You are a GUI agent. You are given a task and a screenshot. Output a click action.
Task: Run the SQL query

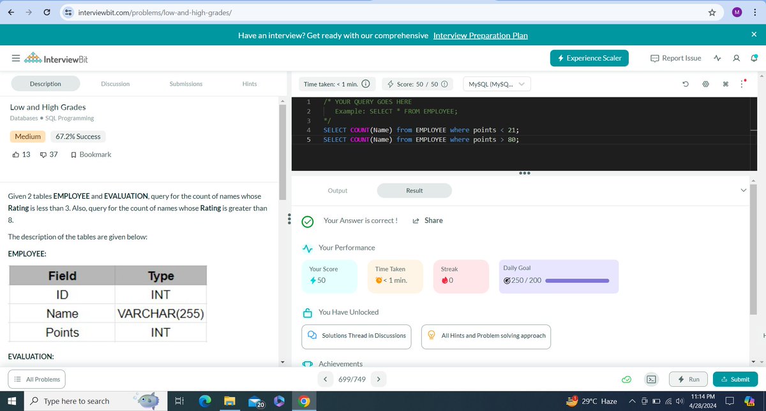[x=688, y=379]
